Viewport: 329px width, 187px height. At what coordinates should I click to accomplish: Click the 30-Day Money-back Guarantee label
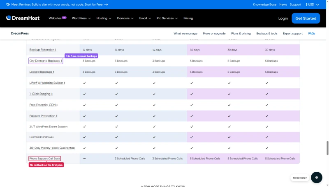(52, 148)
